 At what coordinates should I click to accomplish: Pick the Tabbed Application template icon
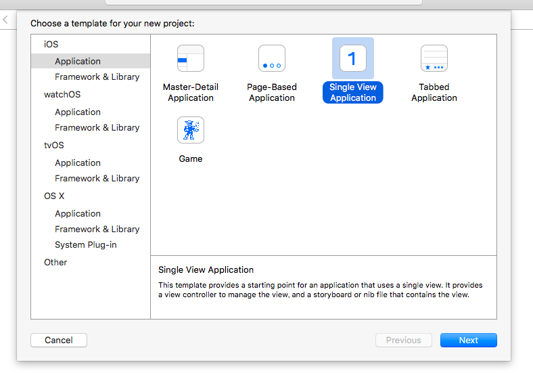click(434, 58)
